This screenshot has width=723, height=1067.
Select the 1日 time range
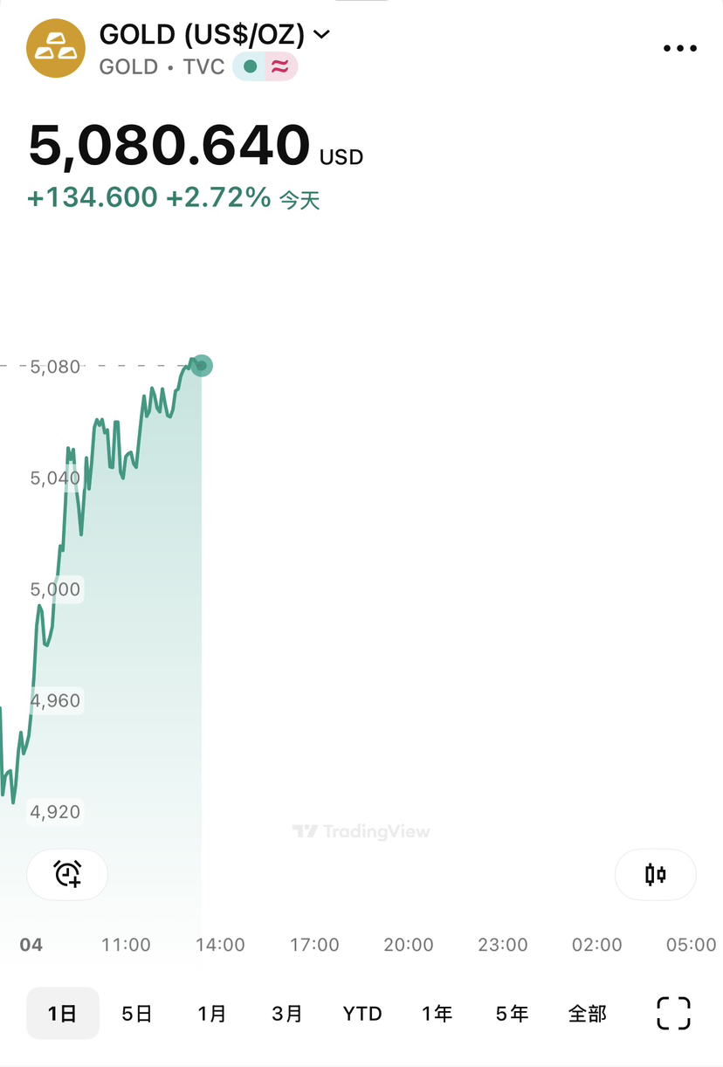[x=62, y=1014]
